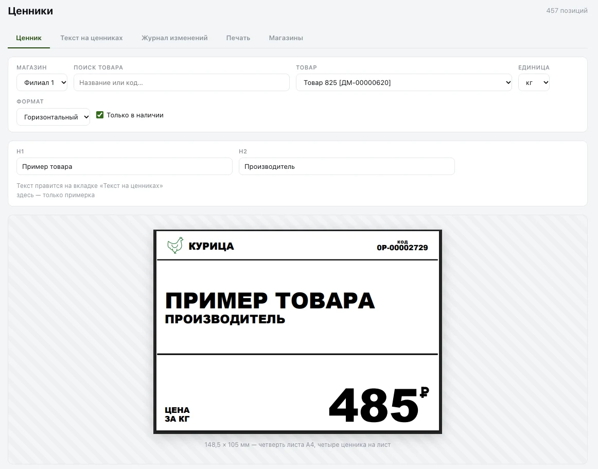
Task: Open the Единица dropdown set to кг
Action: point(534,82)
